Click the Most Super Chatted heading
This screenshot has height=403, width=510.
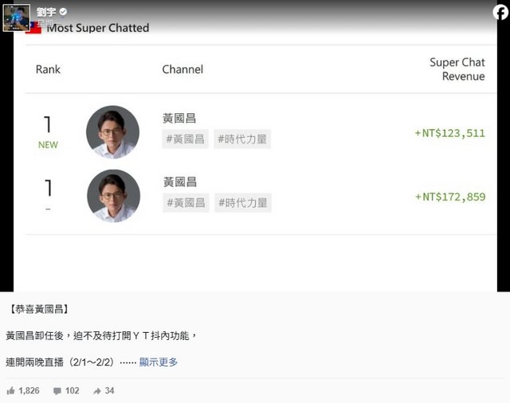(x=97, y=28)
